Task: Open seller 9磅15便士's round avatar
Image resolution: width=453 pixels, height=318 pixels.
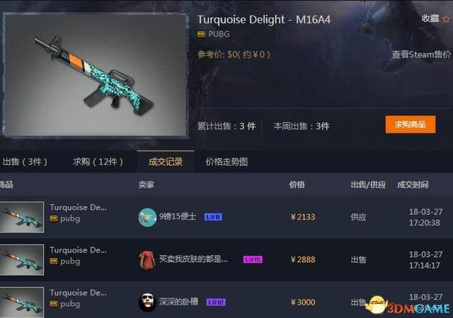Action: [x=147, y=217]
